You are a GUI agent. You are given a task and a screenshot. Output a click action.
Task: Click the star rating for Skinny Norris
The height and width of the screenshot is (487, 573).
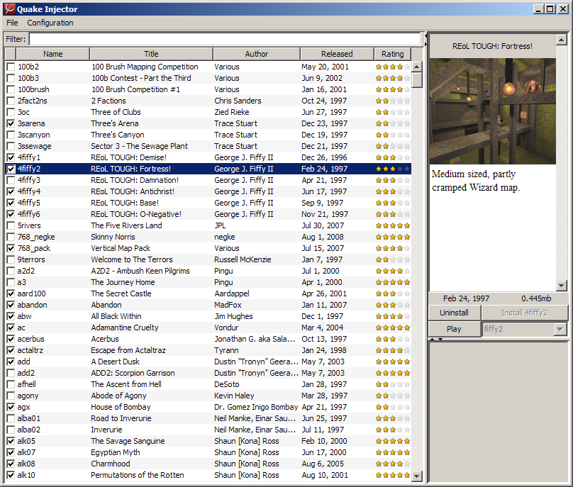pos(392,237)
